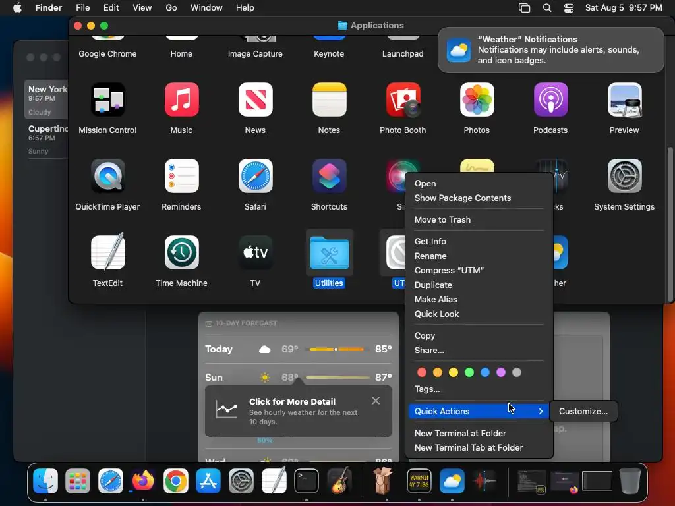The image size is (675, 506).
Task: Apply the orange tag color
Action: pyautogui.click(x=438, y=372)
